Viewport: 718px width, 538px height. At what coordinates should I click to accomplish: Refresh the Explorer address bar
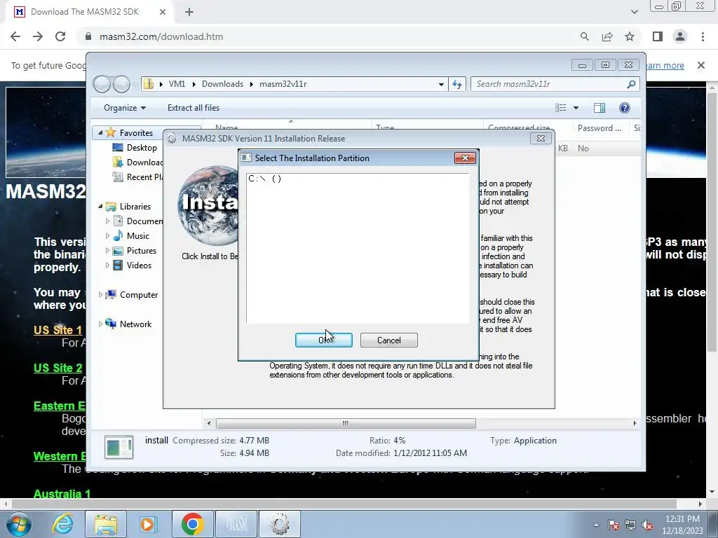[457, 84]
